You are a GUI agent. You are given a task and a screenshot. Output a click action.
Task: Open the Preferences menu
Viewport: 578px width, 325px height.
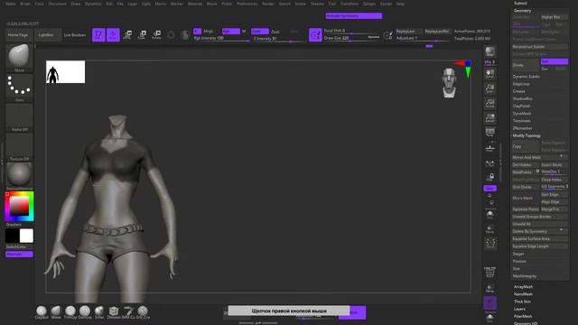coord(247,4)
